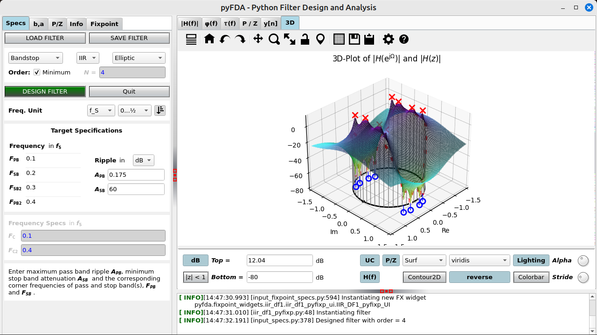Click the Top dB value field
The width and height of the screenshot is (597, 335).
(x=280, y=261)
